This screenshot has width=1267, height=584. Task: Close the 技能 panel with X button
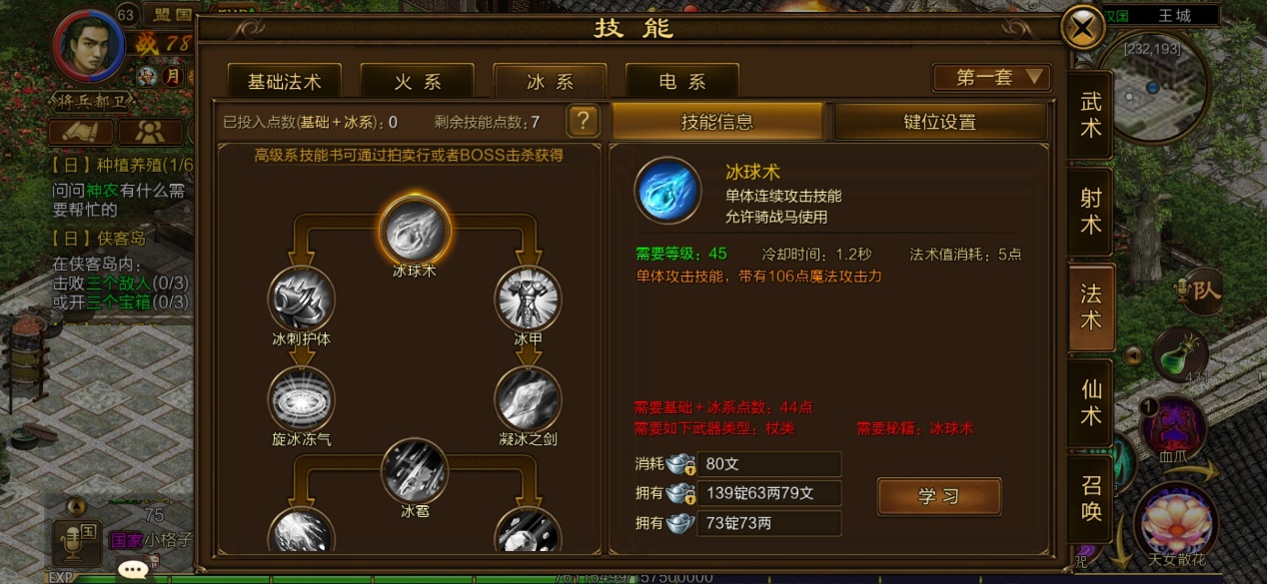1082,28
